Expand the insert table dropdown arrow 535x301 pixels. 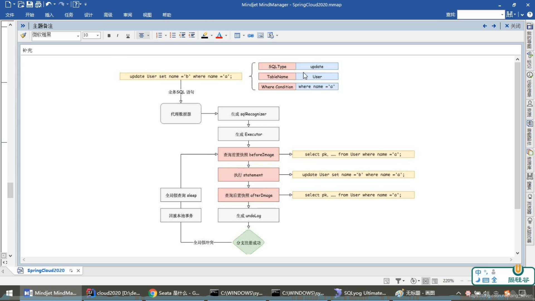244,35
